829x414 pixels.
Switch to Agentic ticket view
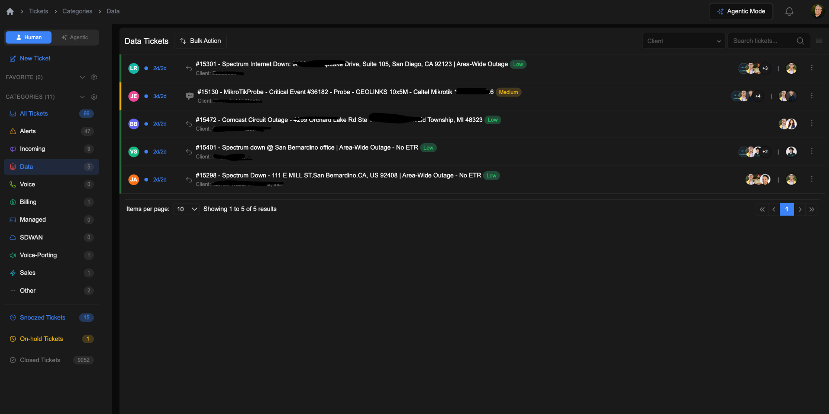pyautogui.click(x=75, y=37)
